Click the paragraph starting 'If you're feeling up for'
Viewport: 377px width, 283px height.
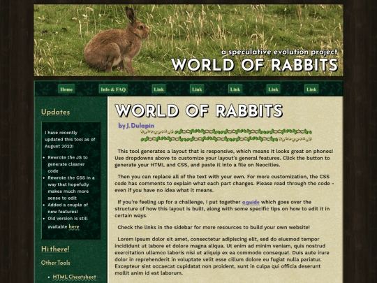point(222,209)
